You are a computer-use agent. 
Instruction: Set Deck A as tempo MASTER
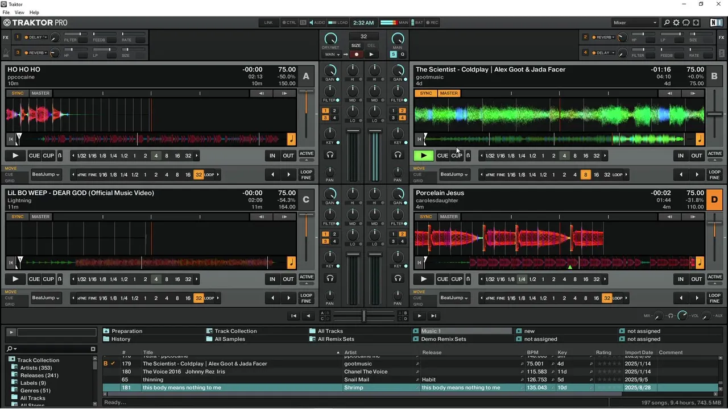coord(40,93)
